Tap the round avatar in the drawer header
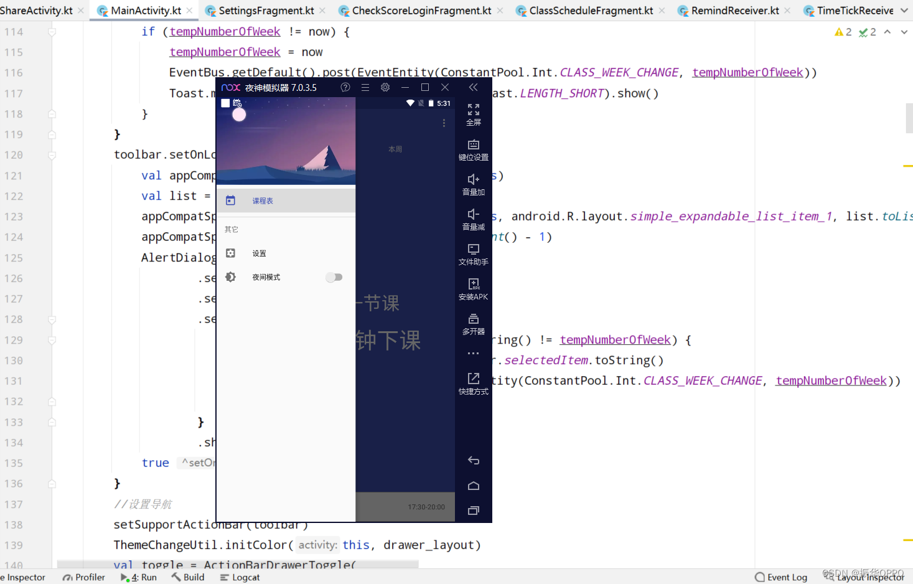The image size is (913, 584). pos(239,115)
